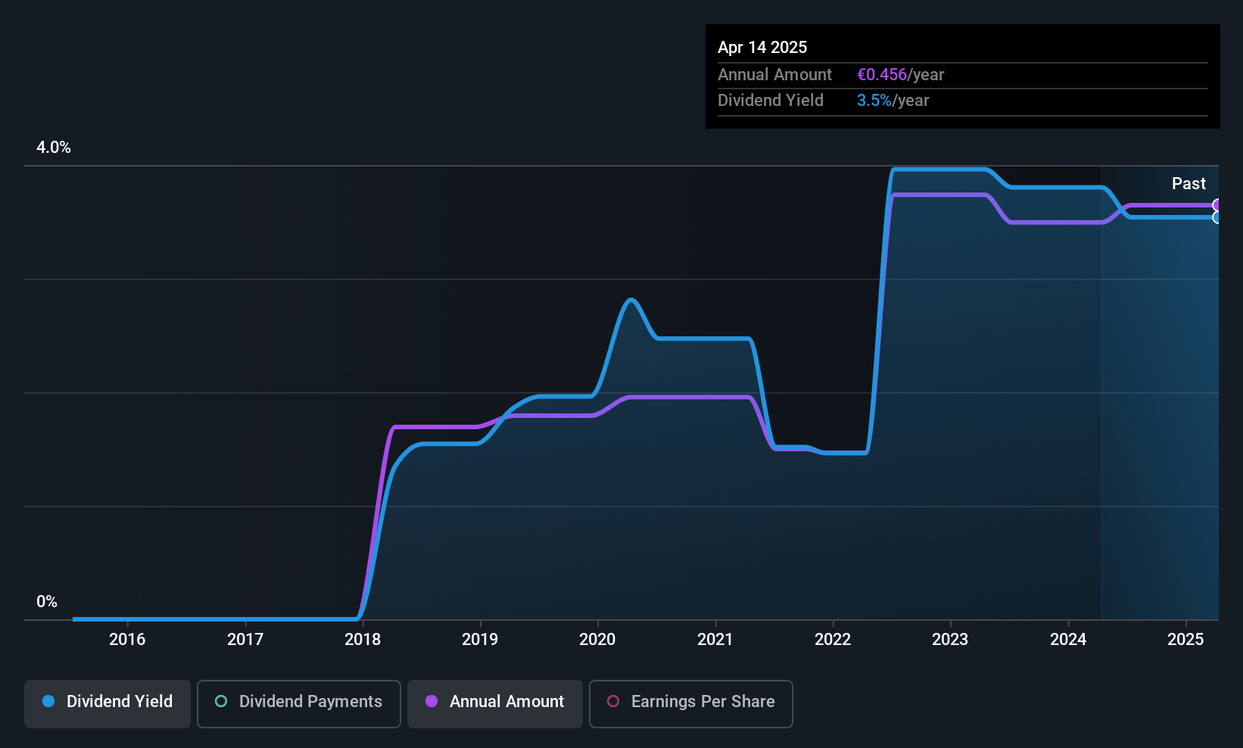Click the dividend yield peak near 2020
This screenshot has width=1243, height=748.
coord(631,300)
